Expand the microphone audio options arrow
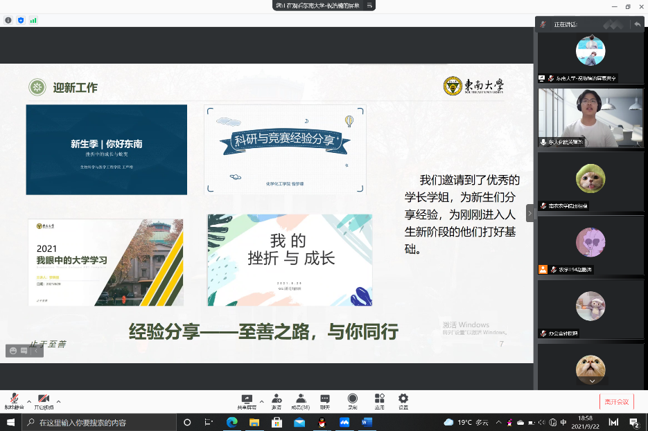Screen dimensions: 648x431 29,401
